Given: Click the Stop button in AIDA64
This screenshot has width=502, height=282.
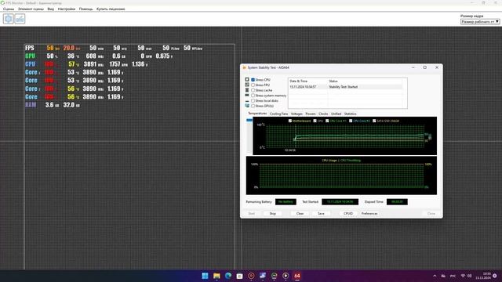Looking at the screenshot, I should [x=272, y=213].
